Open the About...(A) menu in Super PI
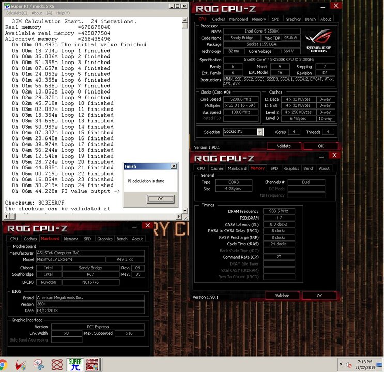The height and width of the screenshot is (372, 384). coord(42,13)
